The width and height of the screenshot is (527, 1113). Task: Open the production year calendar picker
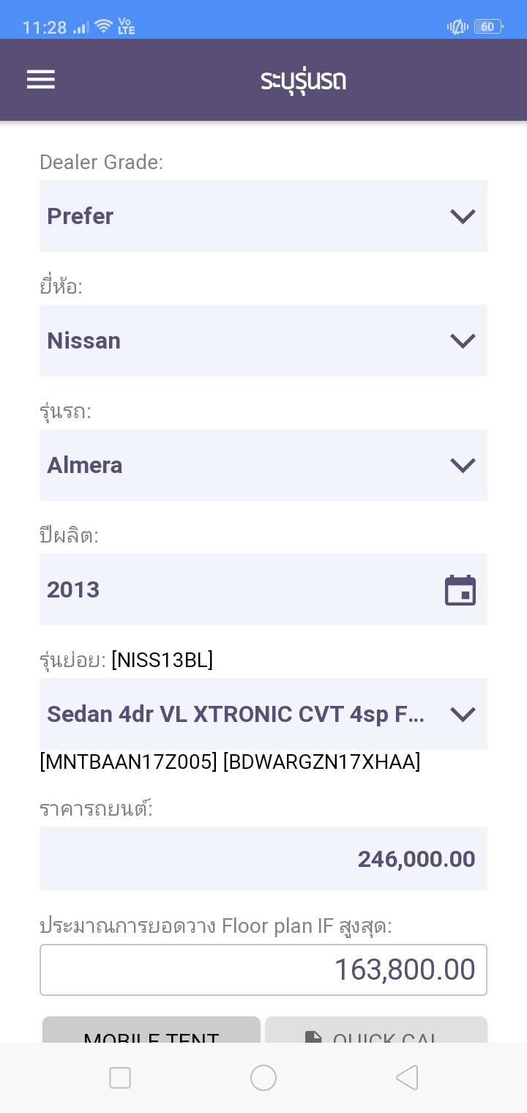click(x=460, y=590)
